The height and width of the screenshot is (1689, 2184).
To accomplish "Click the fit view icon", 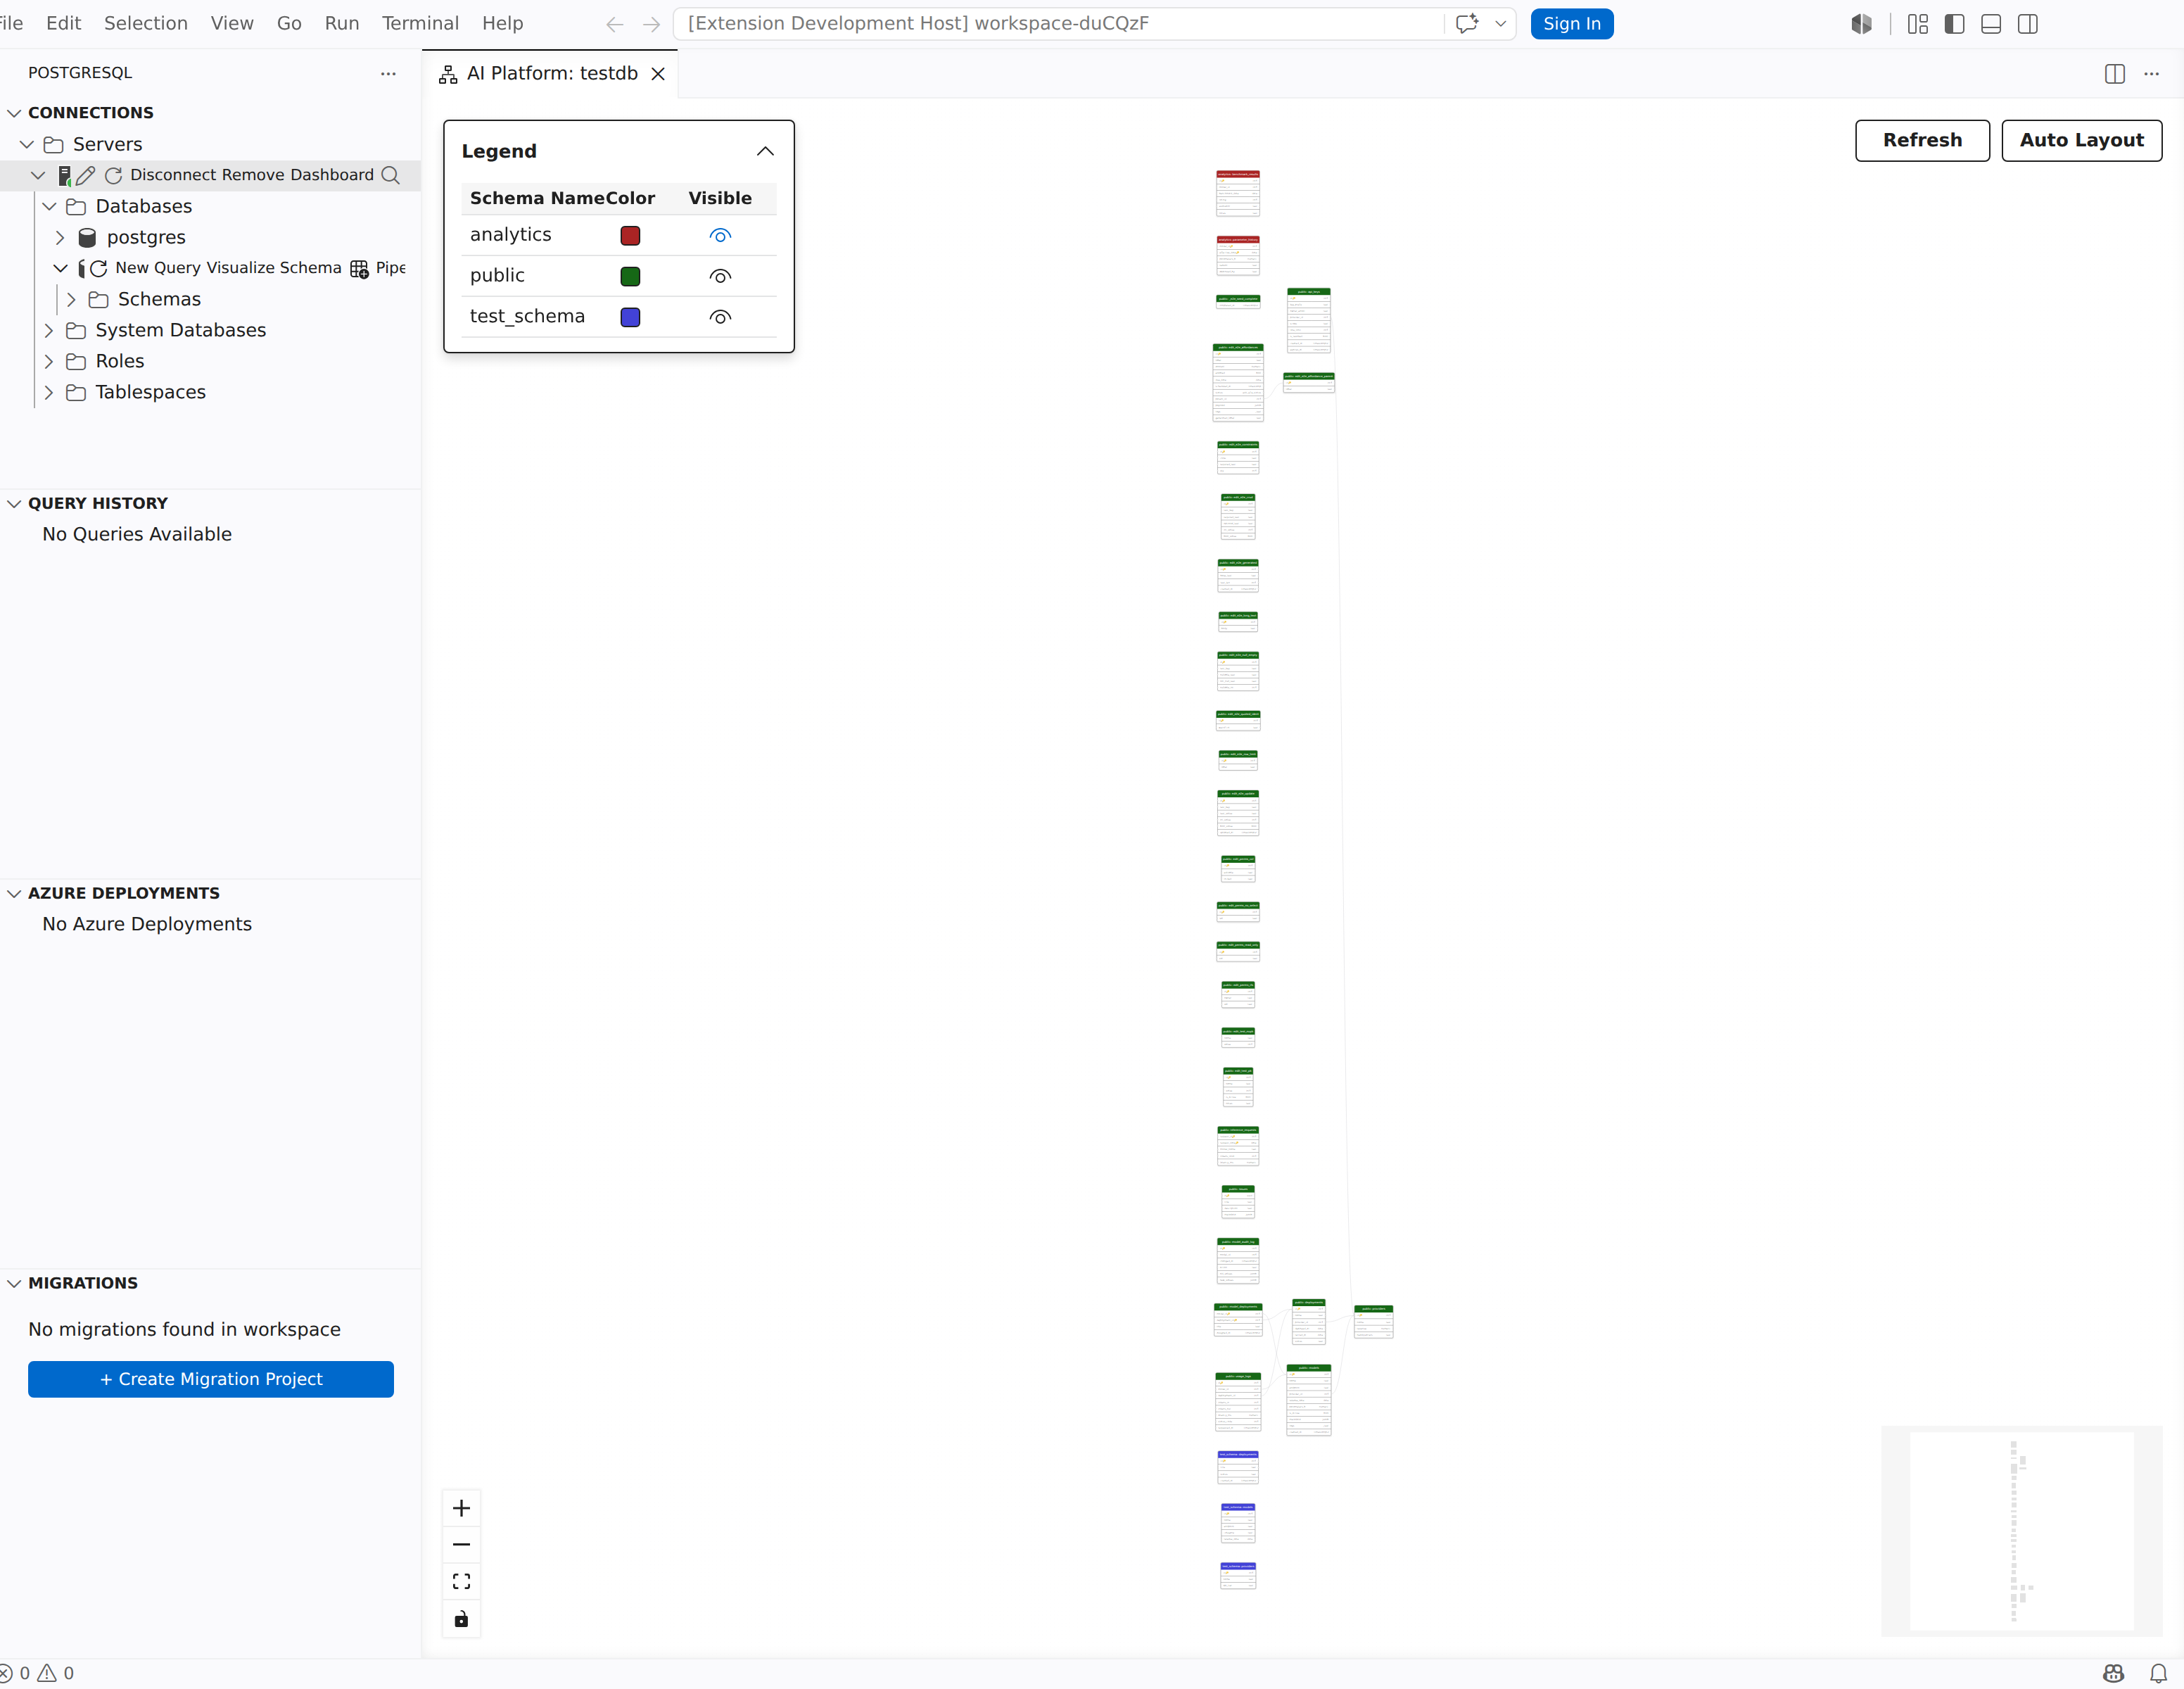I will [461, 1581].
